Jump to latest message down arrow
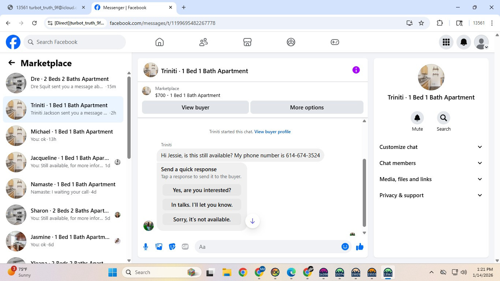 click(x=253, y=221)
